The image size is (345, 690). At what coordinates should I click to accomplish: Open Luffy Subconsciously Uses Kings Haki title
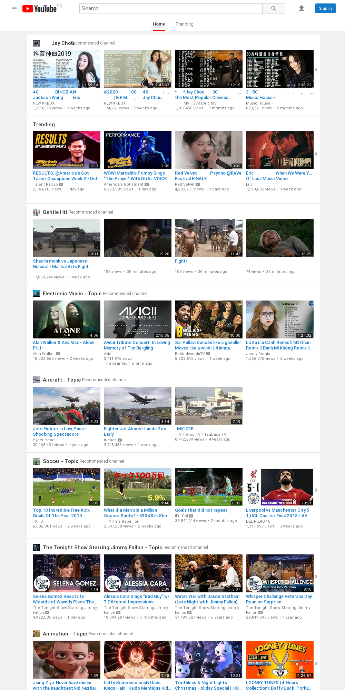[137, 686]
